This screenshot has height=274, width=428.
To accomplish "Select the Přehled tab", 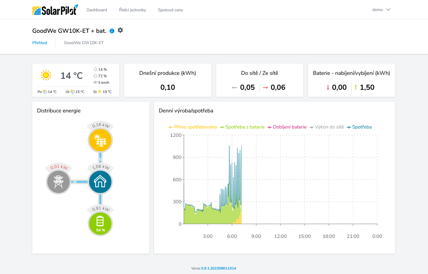I will (40, 43).
